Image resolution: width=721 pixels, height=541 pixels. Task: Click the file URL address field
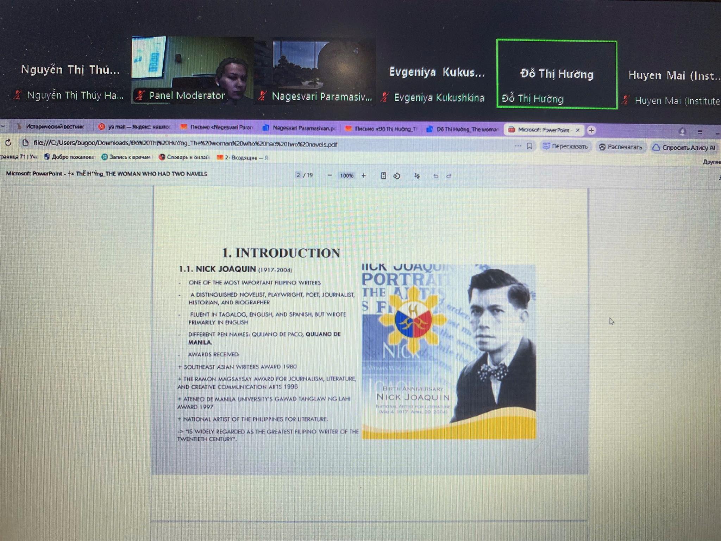[x=185, y=144]
